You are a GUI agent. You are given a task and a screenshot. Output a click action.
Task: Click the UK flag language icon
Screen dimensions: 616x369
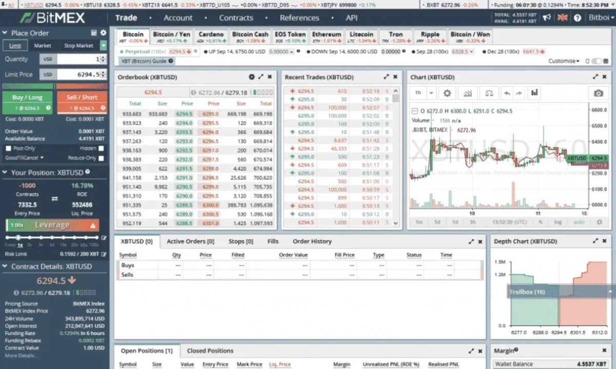562,17
